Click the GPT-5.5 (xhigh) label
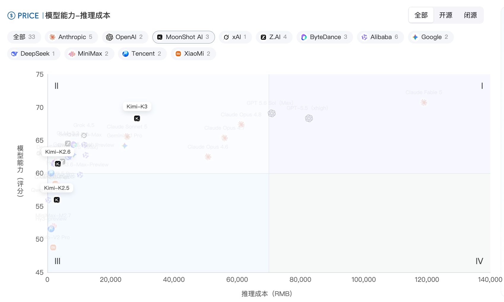 (x=307, y=108)
